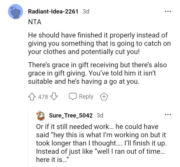Open the three-dot menu on Sure_Tree_5042's reply
Image resolution: width=180 pixels, height=167 pixels.
[x=168, y=115]
